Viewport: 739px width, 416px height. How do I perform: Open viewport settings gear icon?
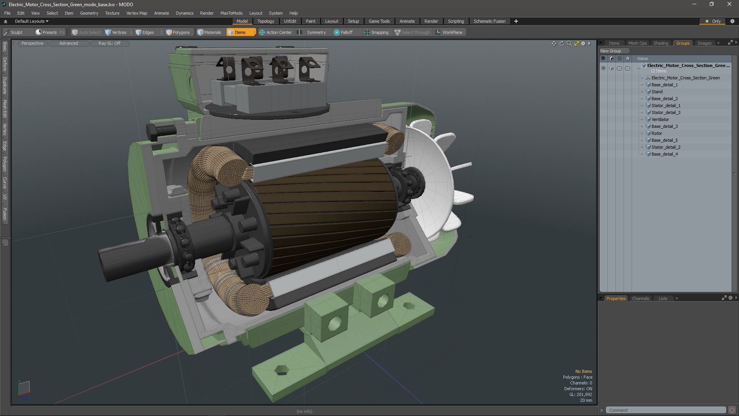point(583,44)
